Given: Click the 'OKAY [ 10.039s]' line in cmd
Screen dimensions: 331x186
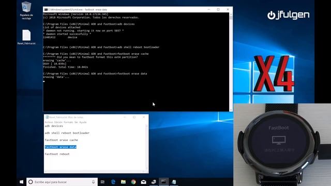Looking at the screenshot, I should [x=54, y=64].
